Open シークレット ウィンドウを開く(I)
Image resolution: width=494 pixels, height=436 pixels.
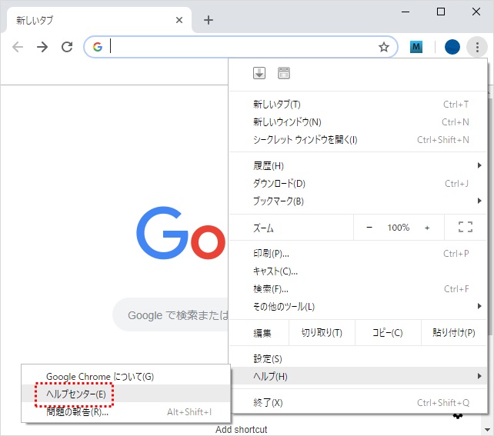(x=358, y=139)
